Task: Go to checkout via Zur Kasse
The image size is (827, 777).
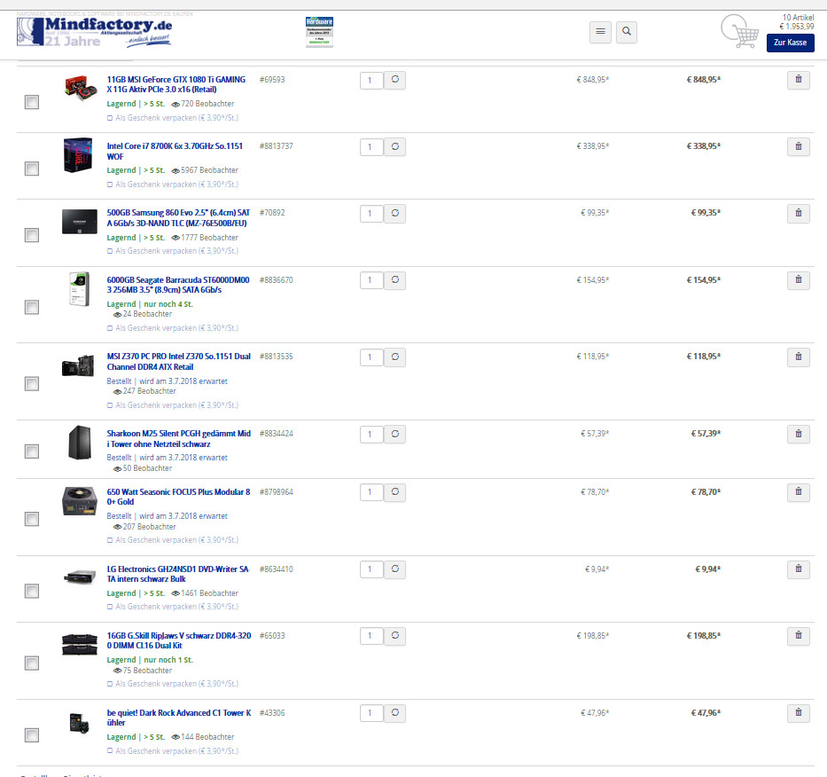Action: pyautogui.click(x=790, y=43)
